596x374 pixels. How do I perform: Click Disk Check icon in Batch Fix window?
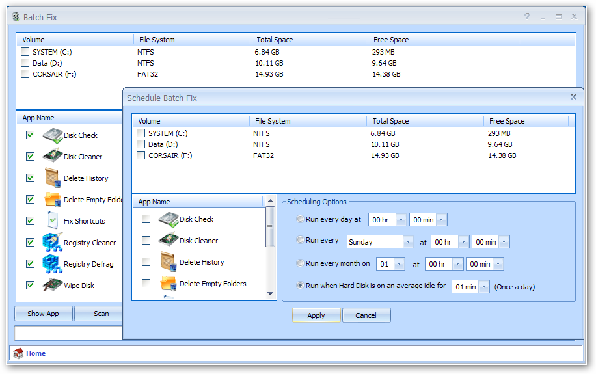click(53, 136)
